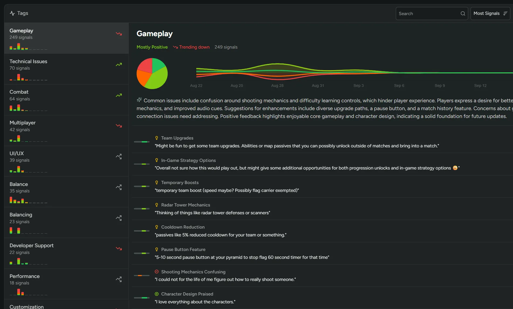The image size is (513, 309).
Task: Open the Performance tag
Action: click(x=66, y=284)
